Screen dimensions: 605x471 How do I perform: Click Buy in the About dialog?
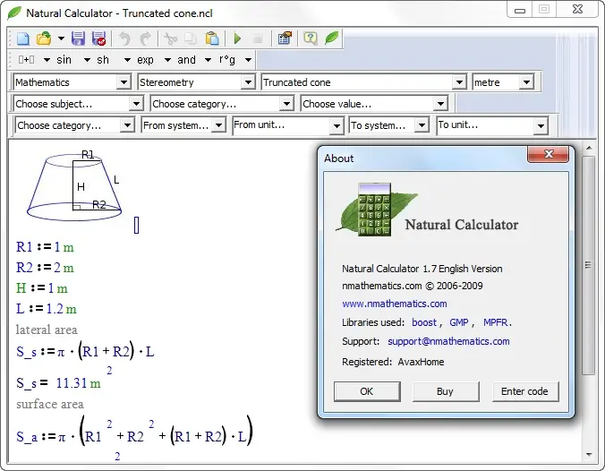(x=446, y=391)
